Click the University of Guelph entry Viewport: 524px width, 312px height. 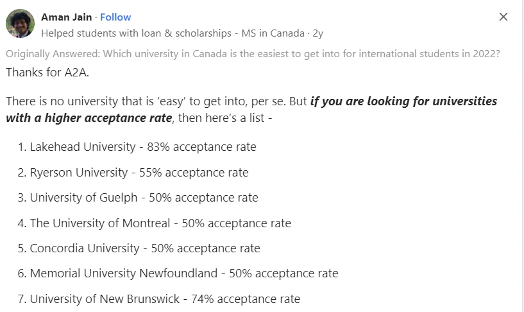click(x=138, y=198)
